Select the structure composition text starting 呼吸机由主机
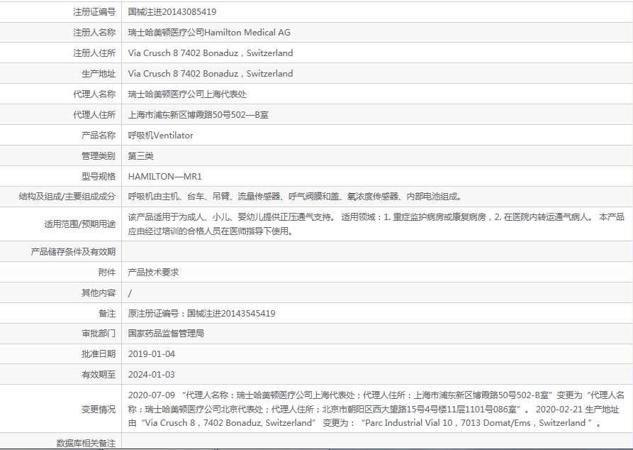Viewport: 633px width, 450px height. click(296, 197)
